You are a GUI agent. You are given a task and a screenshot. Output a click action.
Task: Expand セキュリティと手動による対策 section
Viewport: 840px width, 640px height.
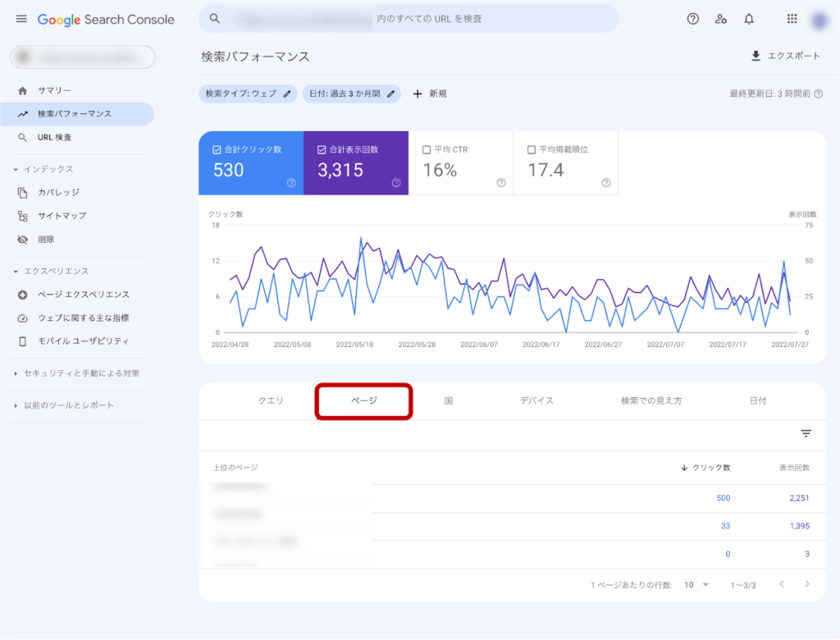16,373
